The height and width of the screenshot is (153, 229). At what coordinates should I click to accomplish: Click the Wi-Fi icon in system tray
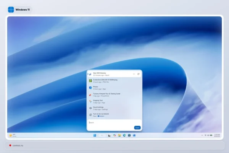[x=205, y=135]
